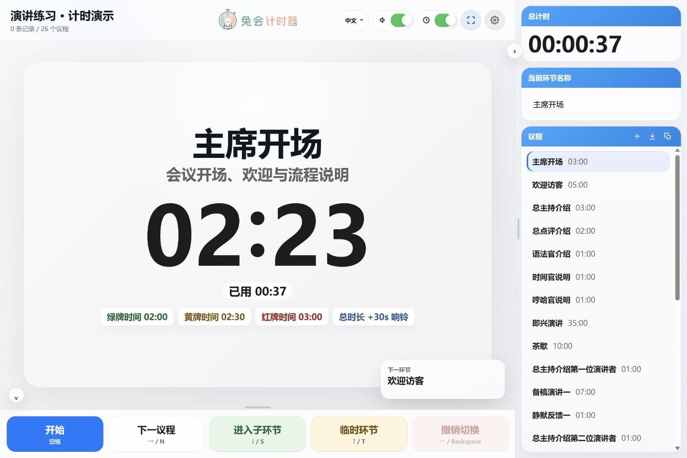Select agenda item 哼哈官说明
The image size is (687, 458).
598,300
